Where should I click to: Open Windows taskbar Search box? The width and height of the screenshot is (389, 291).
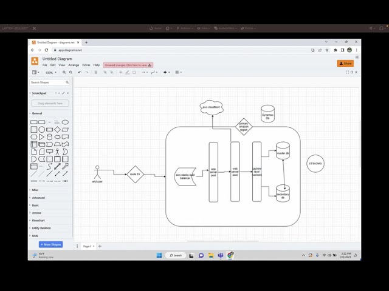175,255
